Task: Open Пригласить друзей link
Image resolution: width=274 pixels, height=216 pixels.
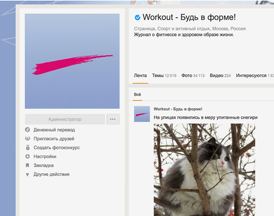Action: tap(54, 138)
